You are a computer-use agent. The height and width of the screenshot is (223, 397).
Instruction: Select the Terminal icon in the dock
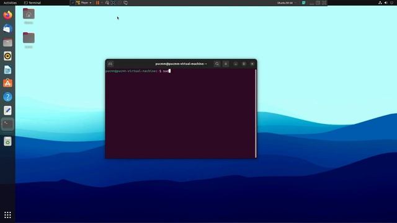(7, 124)
